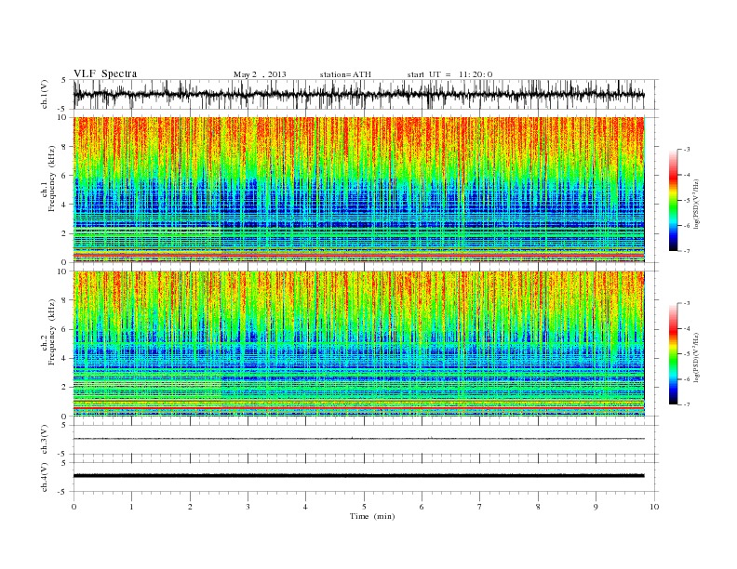
Task: Click the ch.2 PSD color scale bar
Action: (674, 354)
